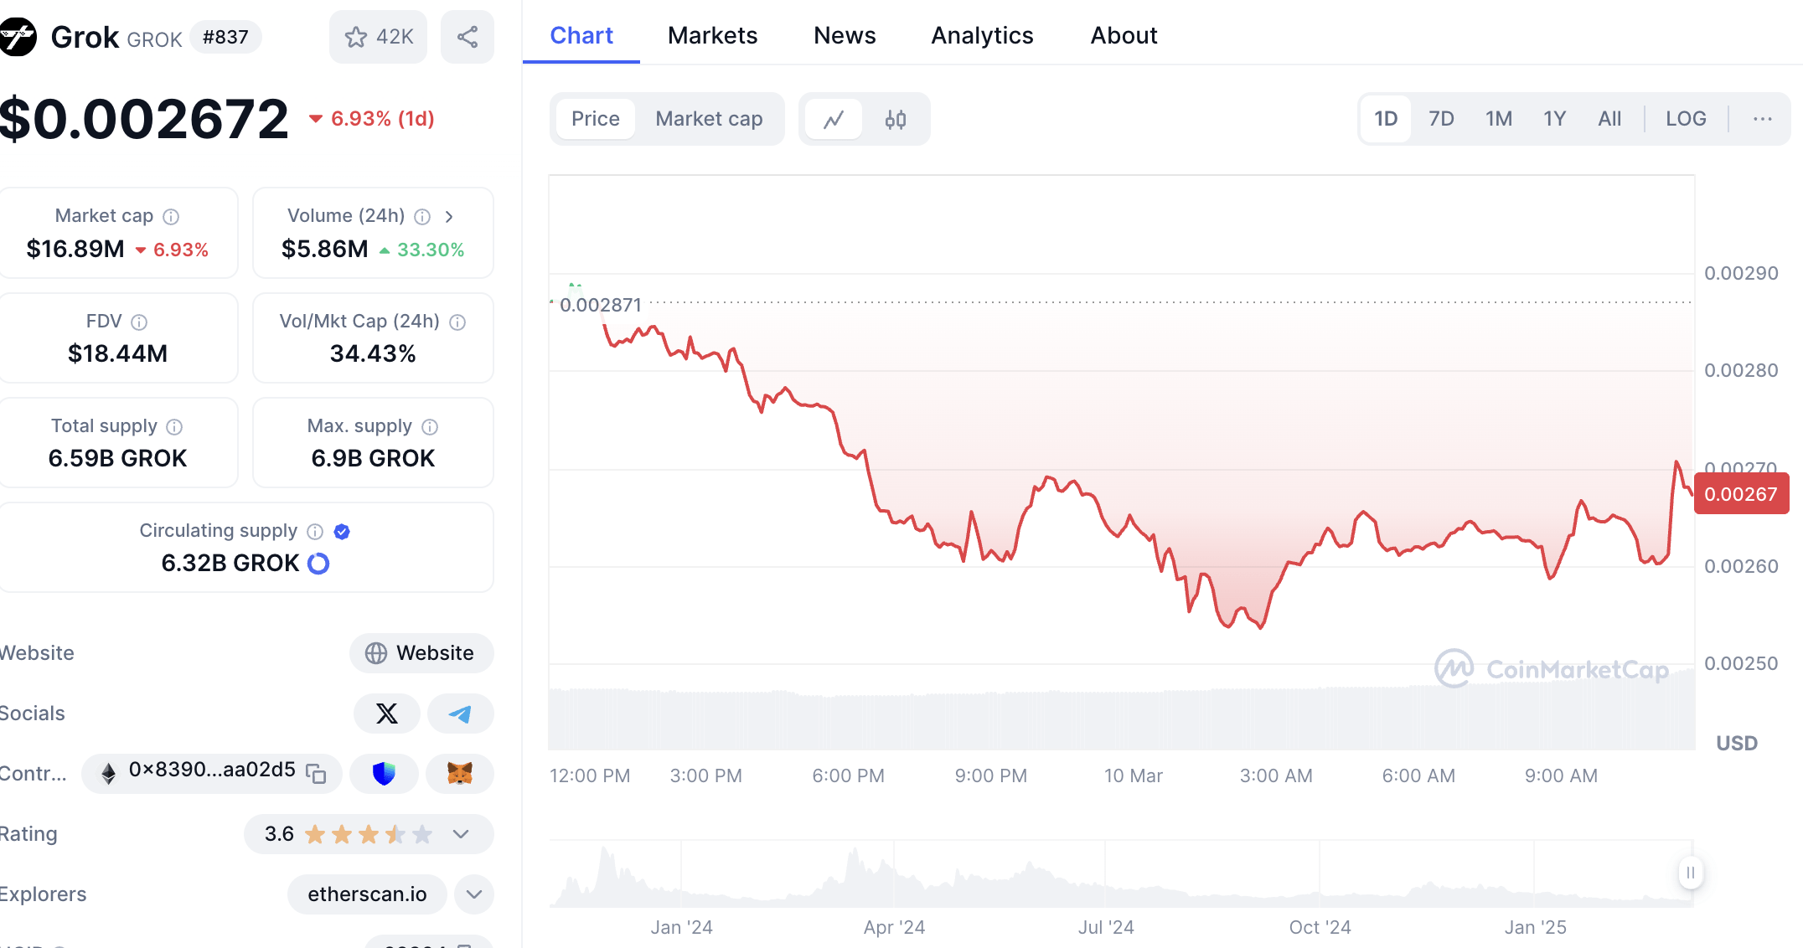Switch to the Analytics tab
Viewport: 1803px width, 948px height.
coord(982,35)
